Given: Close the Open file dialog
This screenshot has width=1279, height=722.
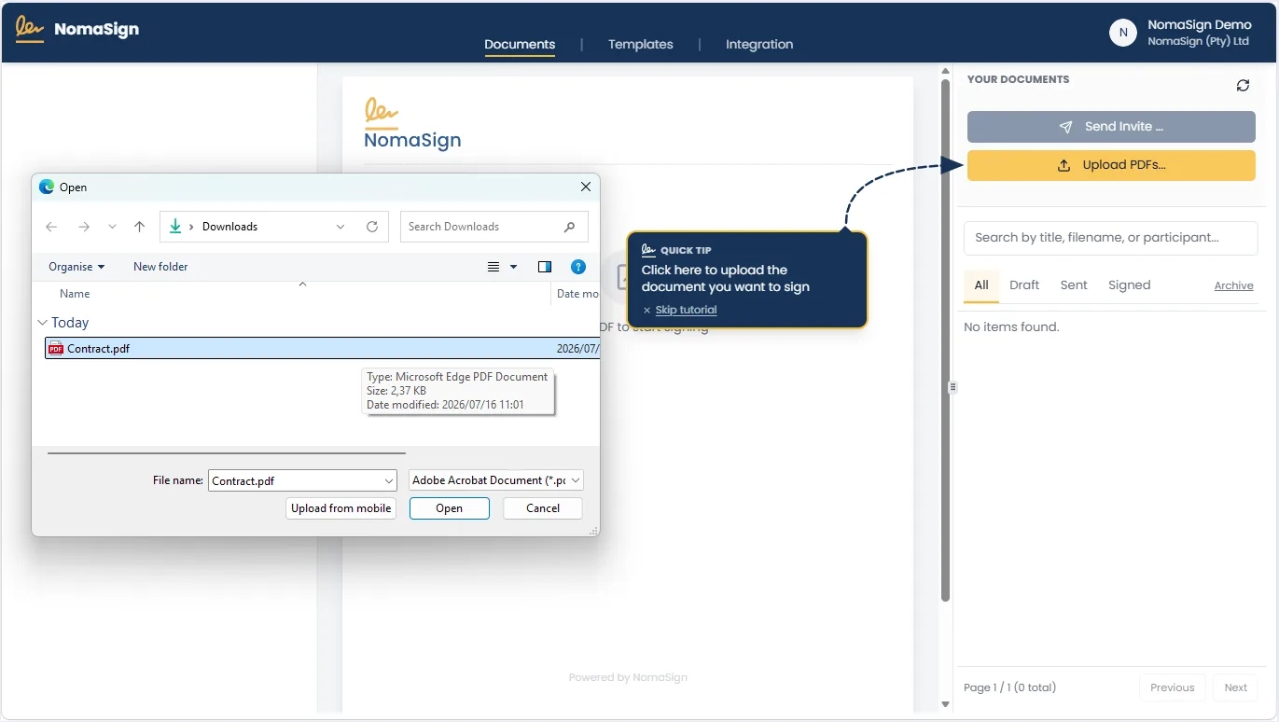Looking at the screenshot, I should [586, 187].
